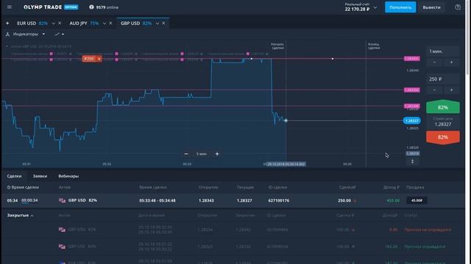Click the Начало сделки line label
The width and height of the screenshot is (471, 264).
[277, 45]
